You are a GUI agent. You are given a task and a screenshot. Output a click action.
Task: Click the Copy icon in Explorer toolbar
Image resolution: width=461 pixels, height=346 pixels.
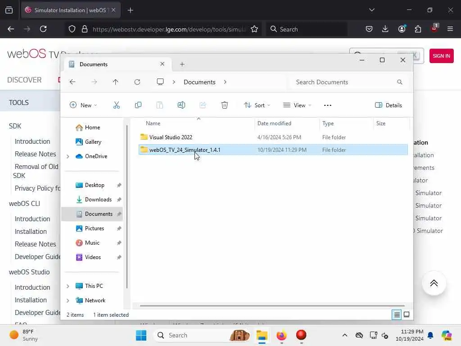point(138,105)
